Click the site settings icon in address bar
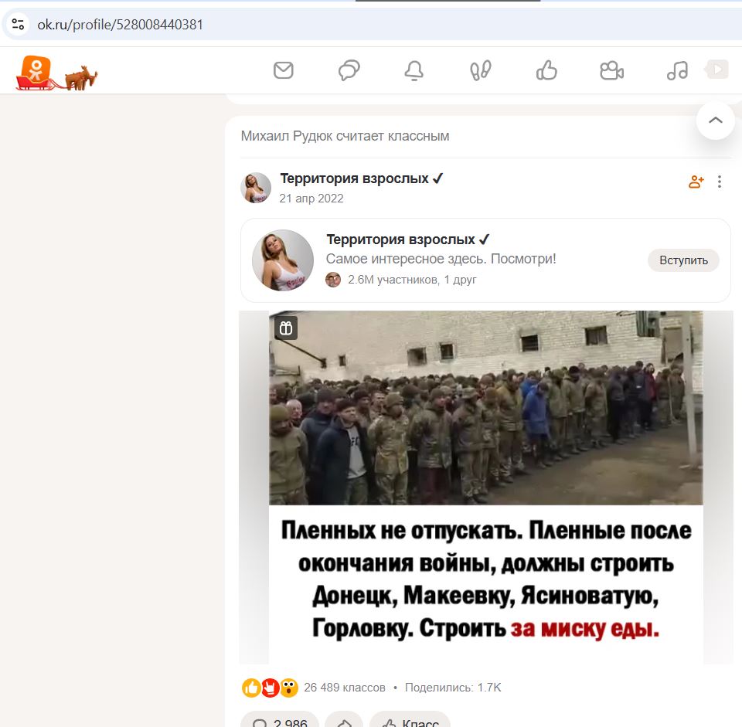 pos(18,24)
